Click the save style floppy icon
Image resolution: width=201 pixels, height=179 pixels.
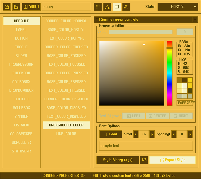16,7
